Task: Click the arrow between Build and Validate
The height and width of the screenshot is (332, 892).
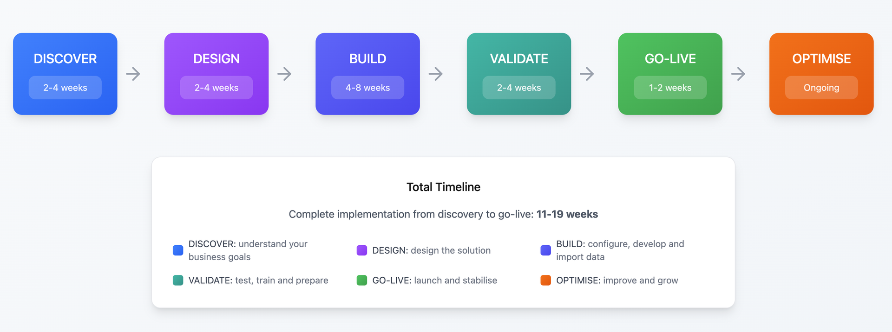Action: pyautogui.click(x=436, y=74)
